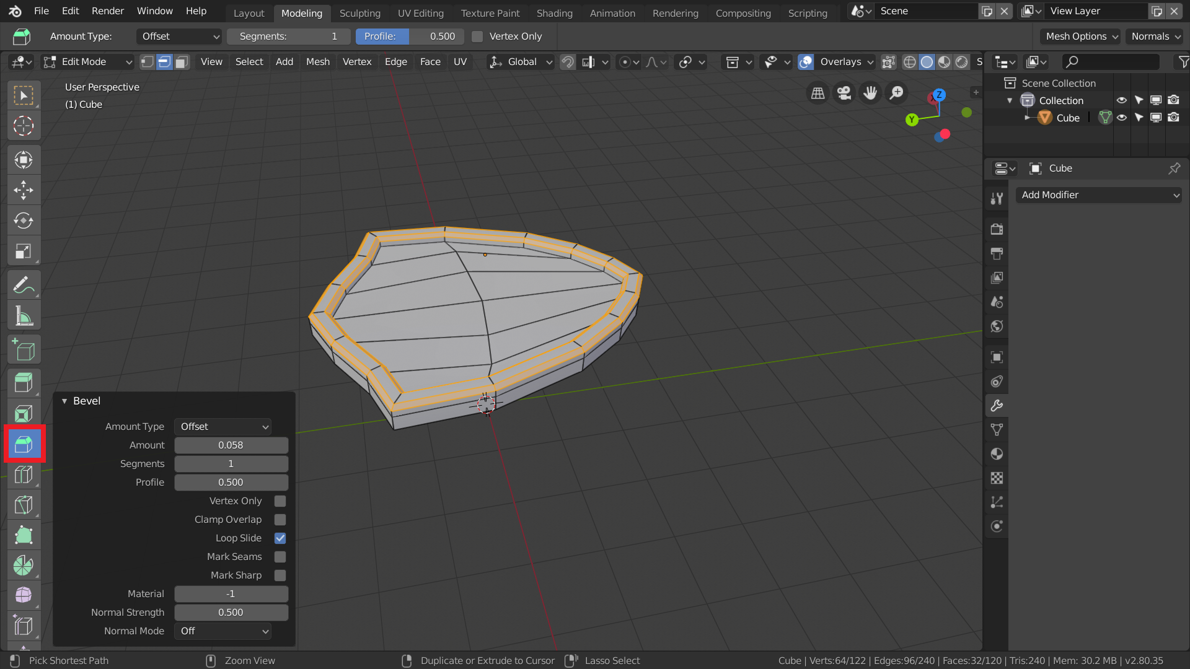The height and width of the screenshot is (669, 1190).
Task: Switch to Sculpting workspace tab
Action: click(360, 13)
